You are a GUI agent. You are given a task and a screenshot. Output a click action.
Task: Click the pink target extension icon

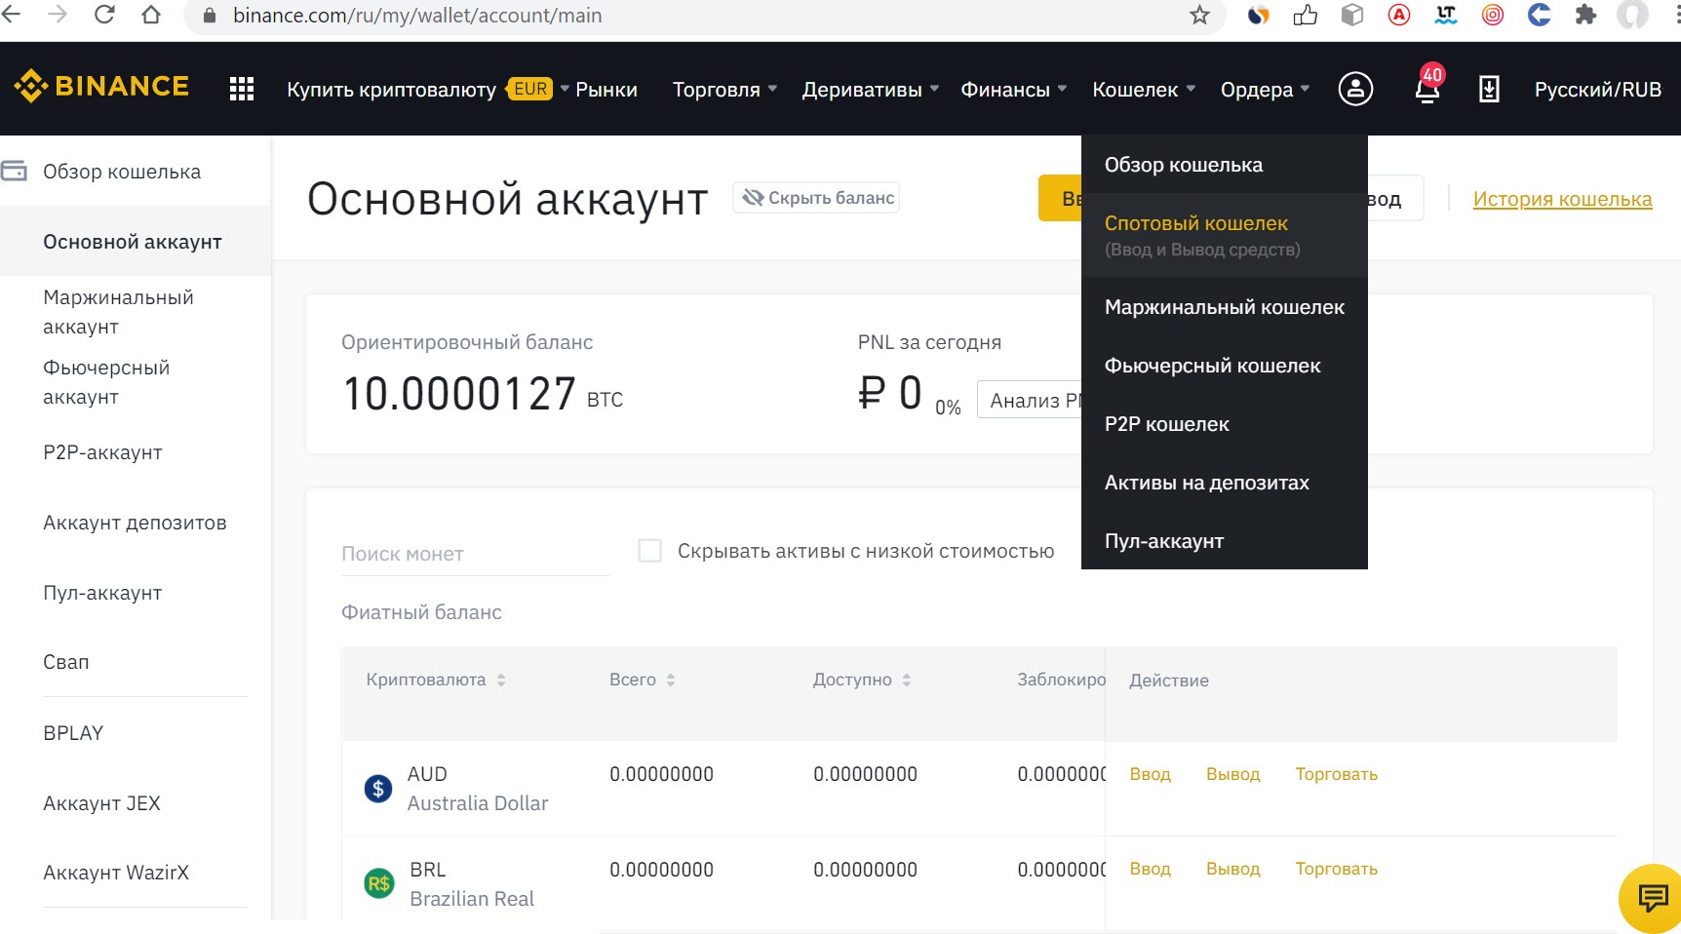click(1493, 15)
